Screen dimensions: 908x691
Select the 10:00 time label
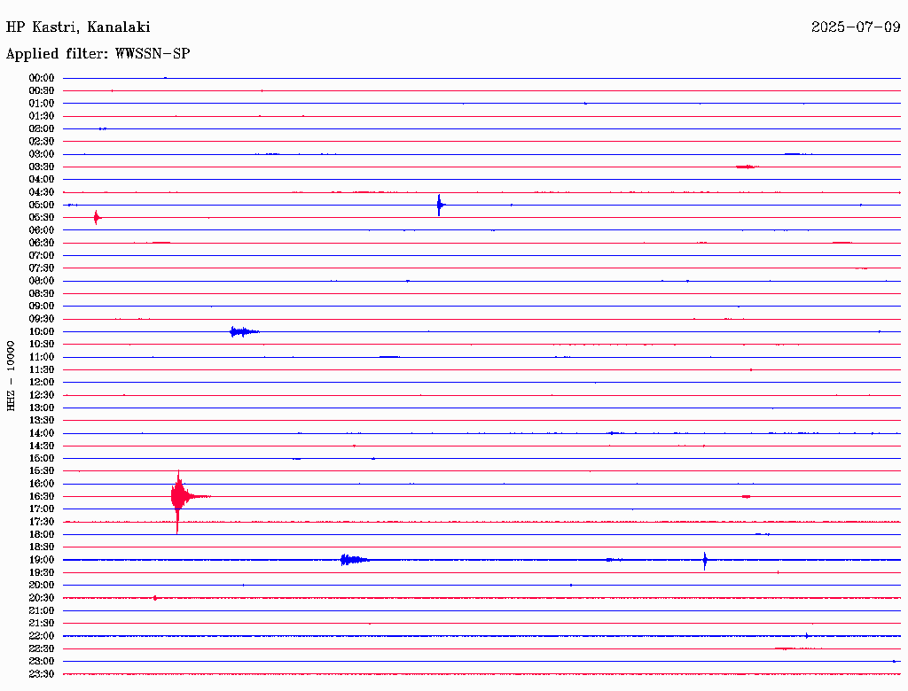point(42,331)
